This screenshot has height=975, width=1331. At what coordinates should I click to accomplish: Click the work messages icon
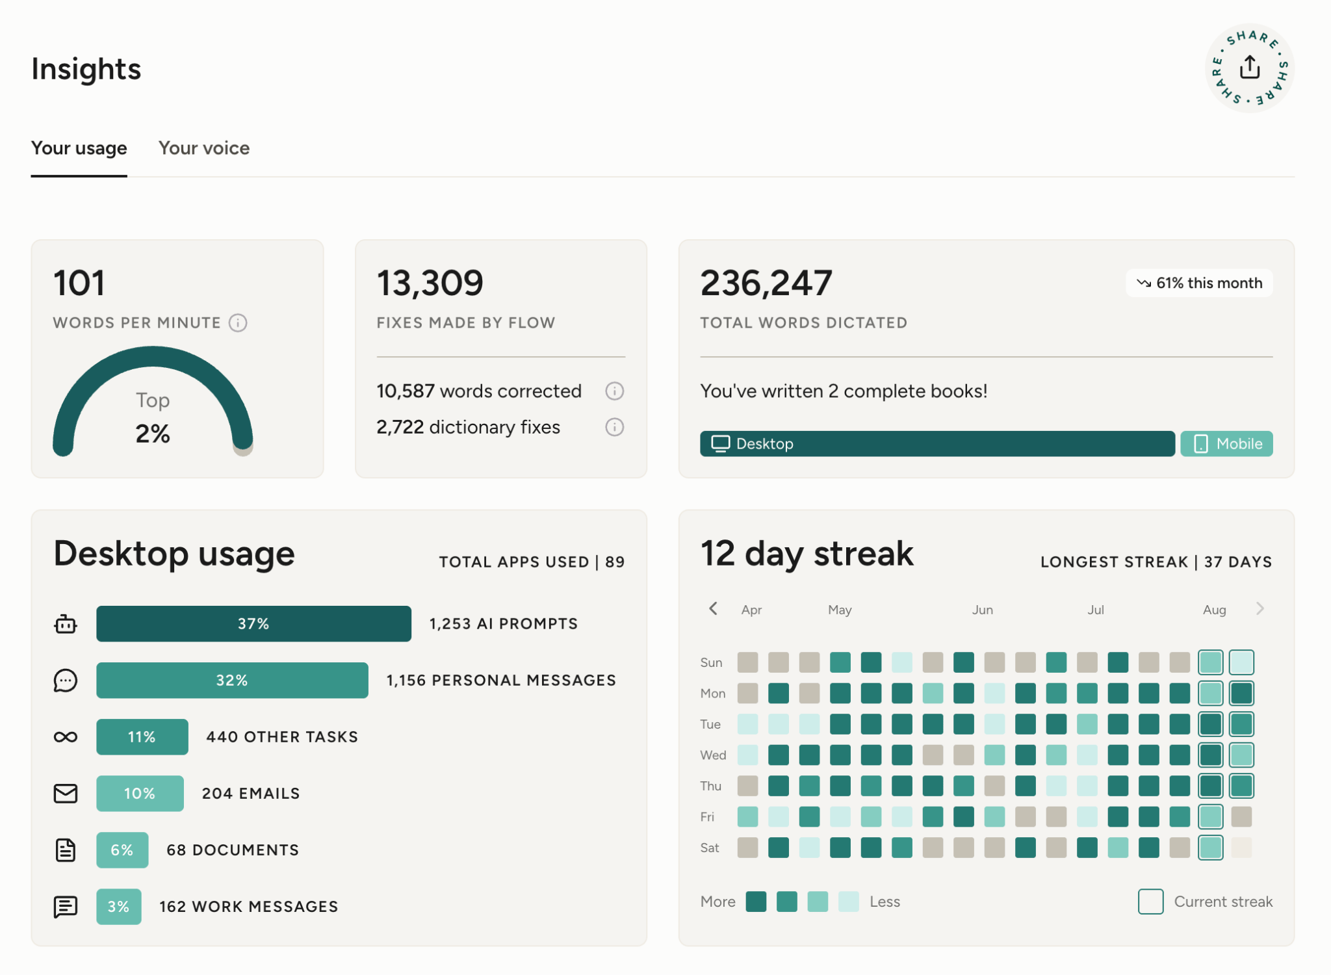click(65, 907)
